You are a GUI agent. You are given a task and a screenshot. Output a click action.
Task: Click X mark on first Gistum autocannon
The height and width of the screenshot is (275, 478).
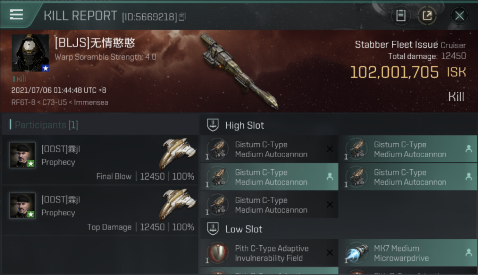[330, 149]
